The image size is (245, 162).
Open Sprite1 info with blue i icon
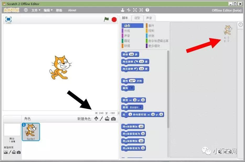pyautogui.click(x=24, y=125)
